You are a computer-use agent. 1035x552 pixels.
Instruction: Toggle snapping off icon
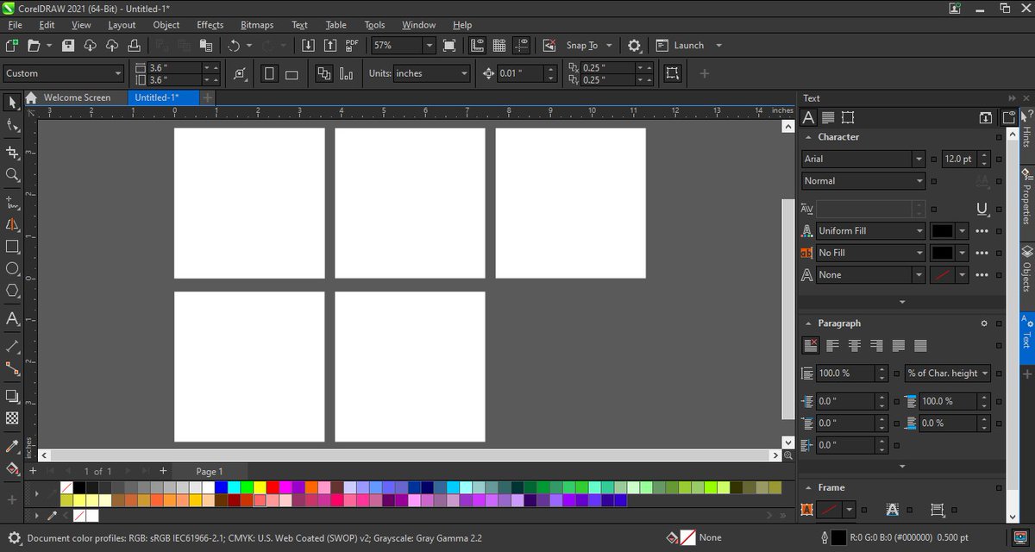549,46
